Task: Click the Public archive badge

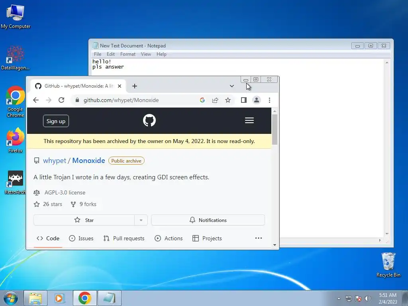Action: click(x=126, y=161)
